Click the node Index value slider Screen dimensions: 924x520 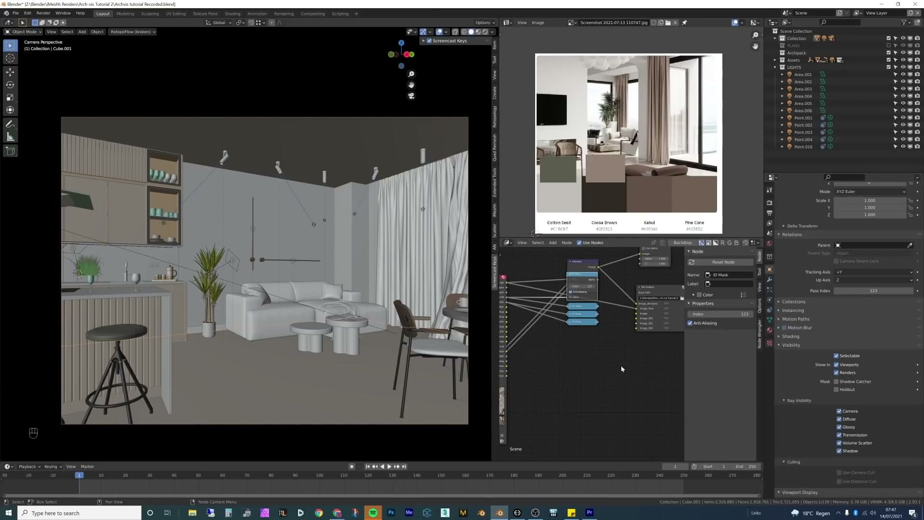tap(720, 314)
